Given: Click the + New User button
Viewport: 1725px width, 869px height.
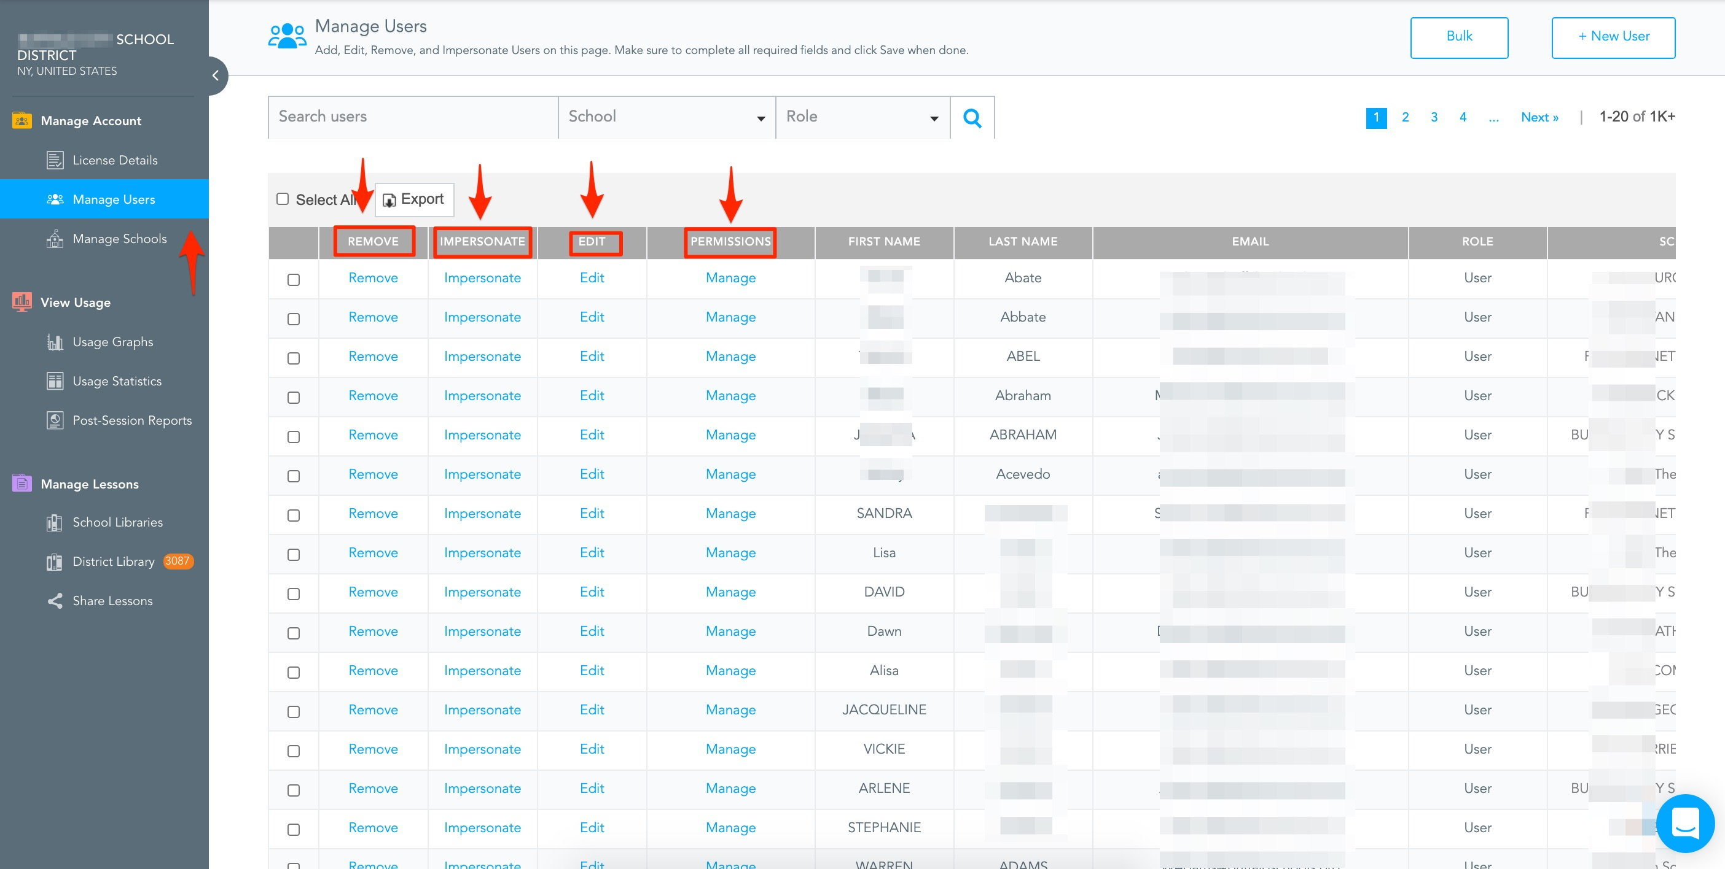Looking at the screenshot, I should (1613, 37).
